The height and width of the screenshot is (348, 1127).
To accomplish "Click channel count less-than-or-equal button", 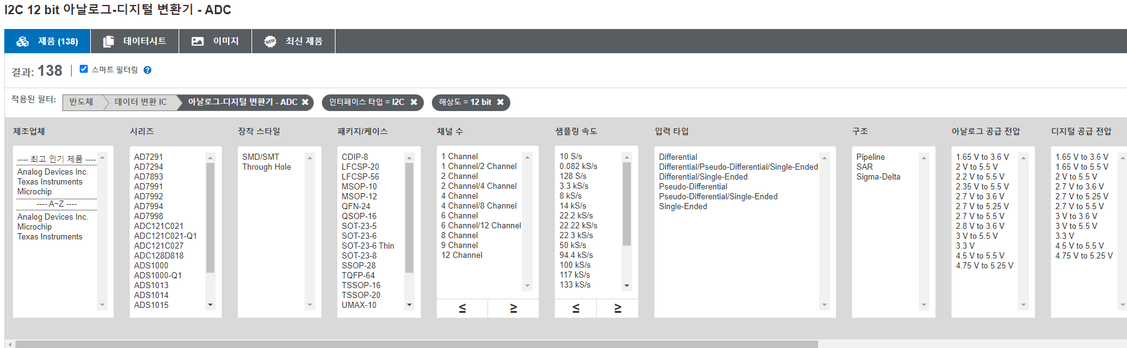I will point(462,309).
